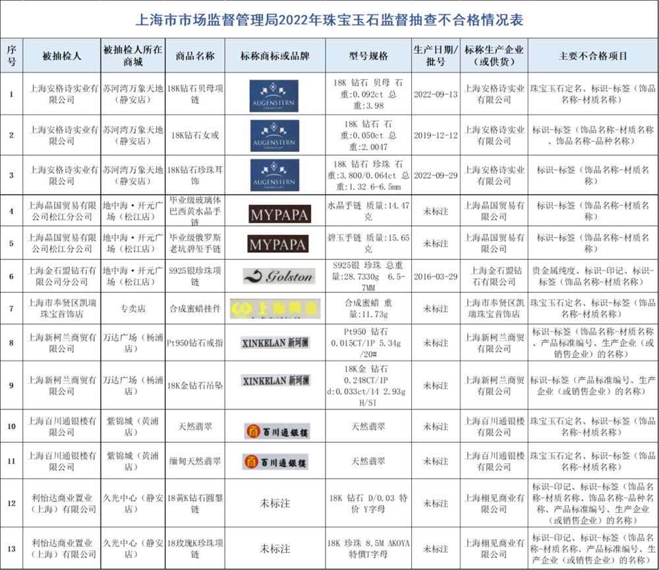
Task: Click the row 13 mall cell 久光中心（静安店）
Action: point(133,548)
